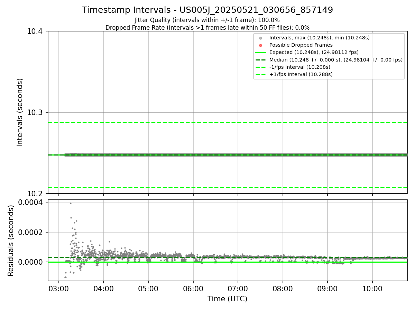This screenshot has height=311, width=415.
Task: Click the solid green line sample in the legend
Action: pos(261,53)
